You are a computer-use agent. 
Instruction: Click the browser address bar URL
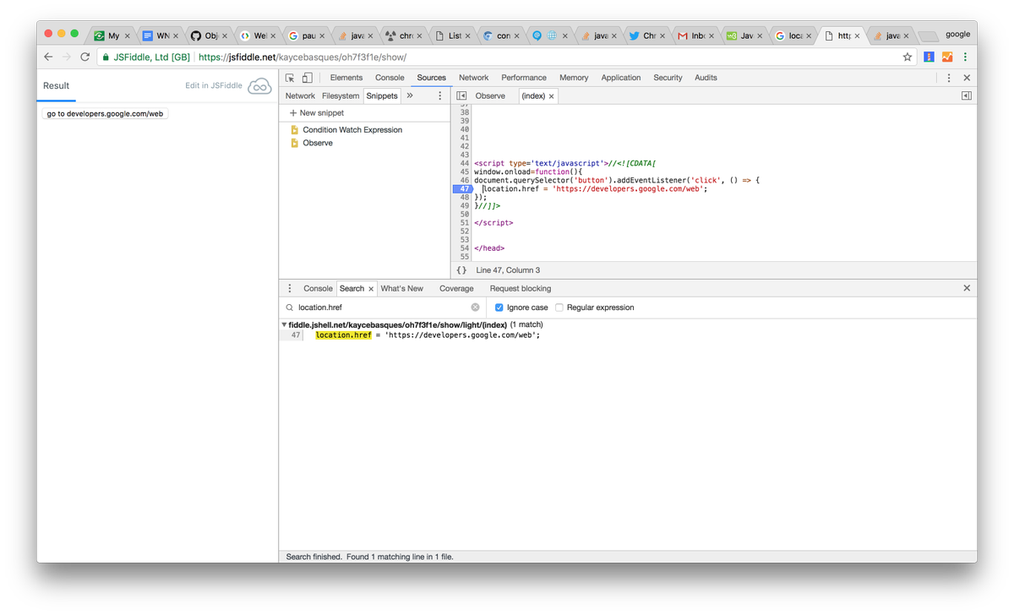(303, 57)
